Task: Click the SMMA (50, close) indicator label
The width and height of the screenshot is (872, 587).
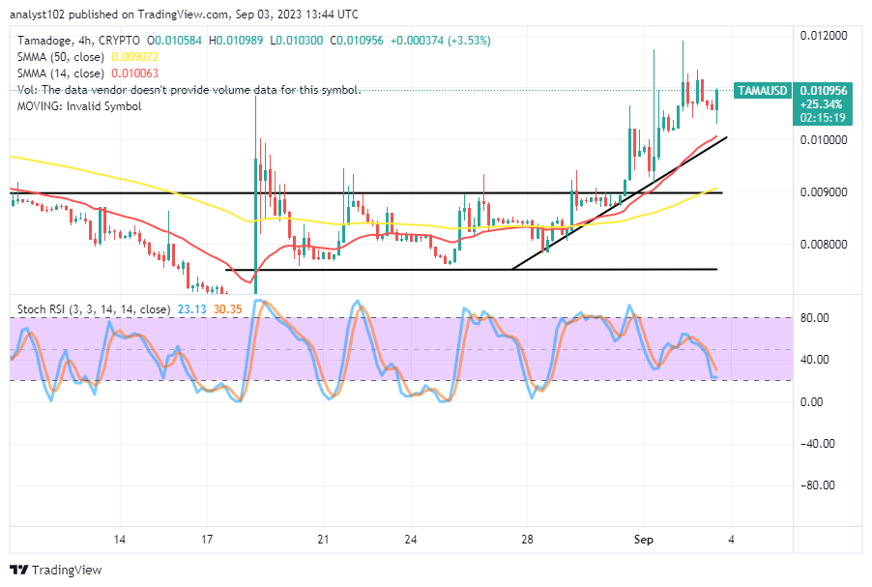Action: tap(61, 57)
